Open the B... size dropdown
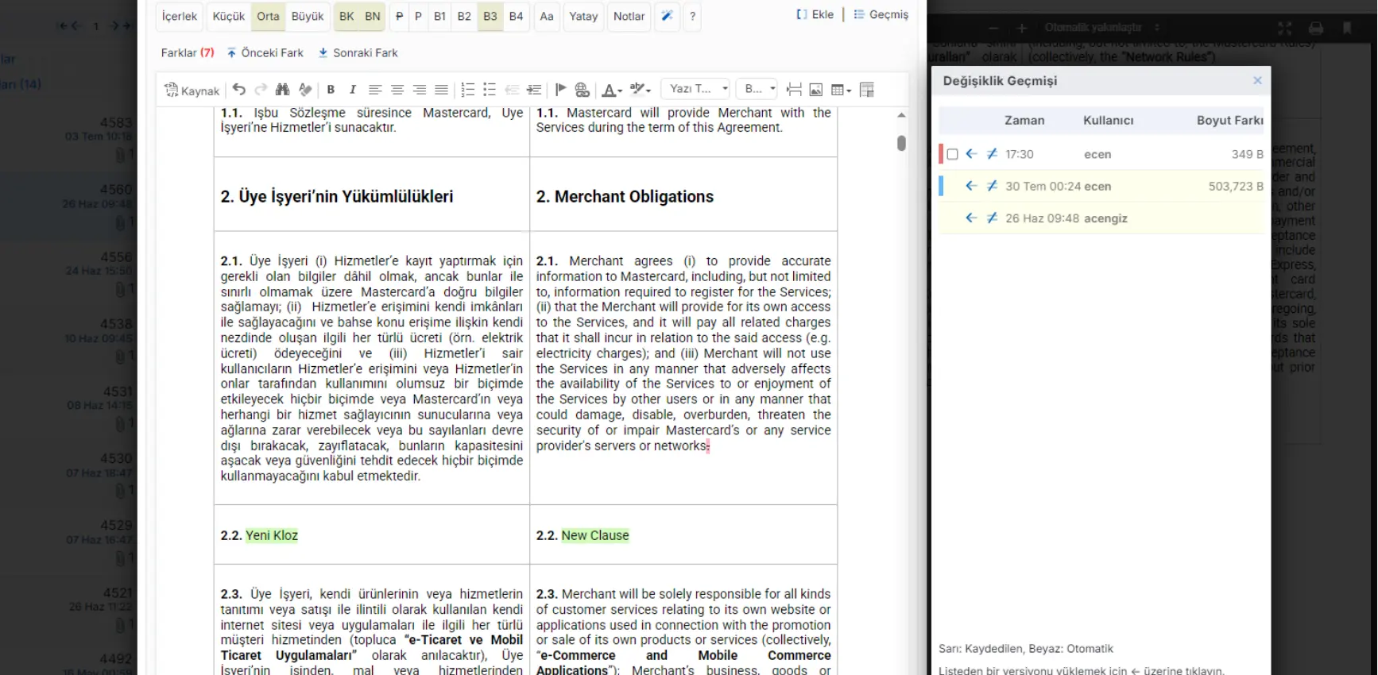 [x=757, y=89]
